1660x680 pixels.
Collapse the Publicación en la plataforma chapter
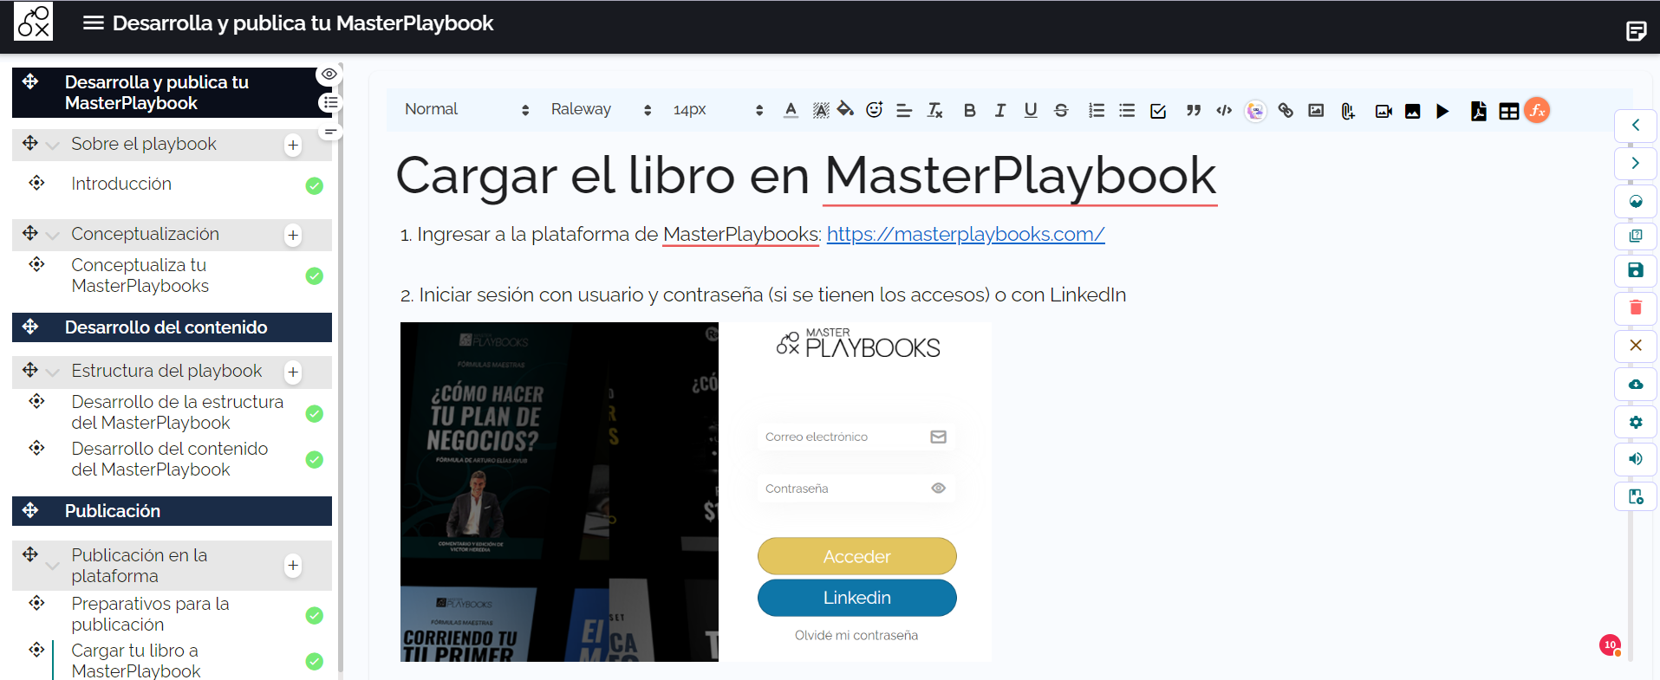click(53, 567)
